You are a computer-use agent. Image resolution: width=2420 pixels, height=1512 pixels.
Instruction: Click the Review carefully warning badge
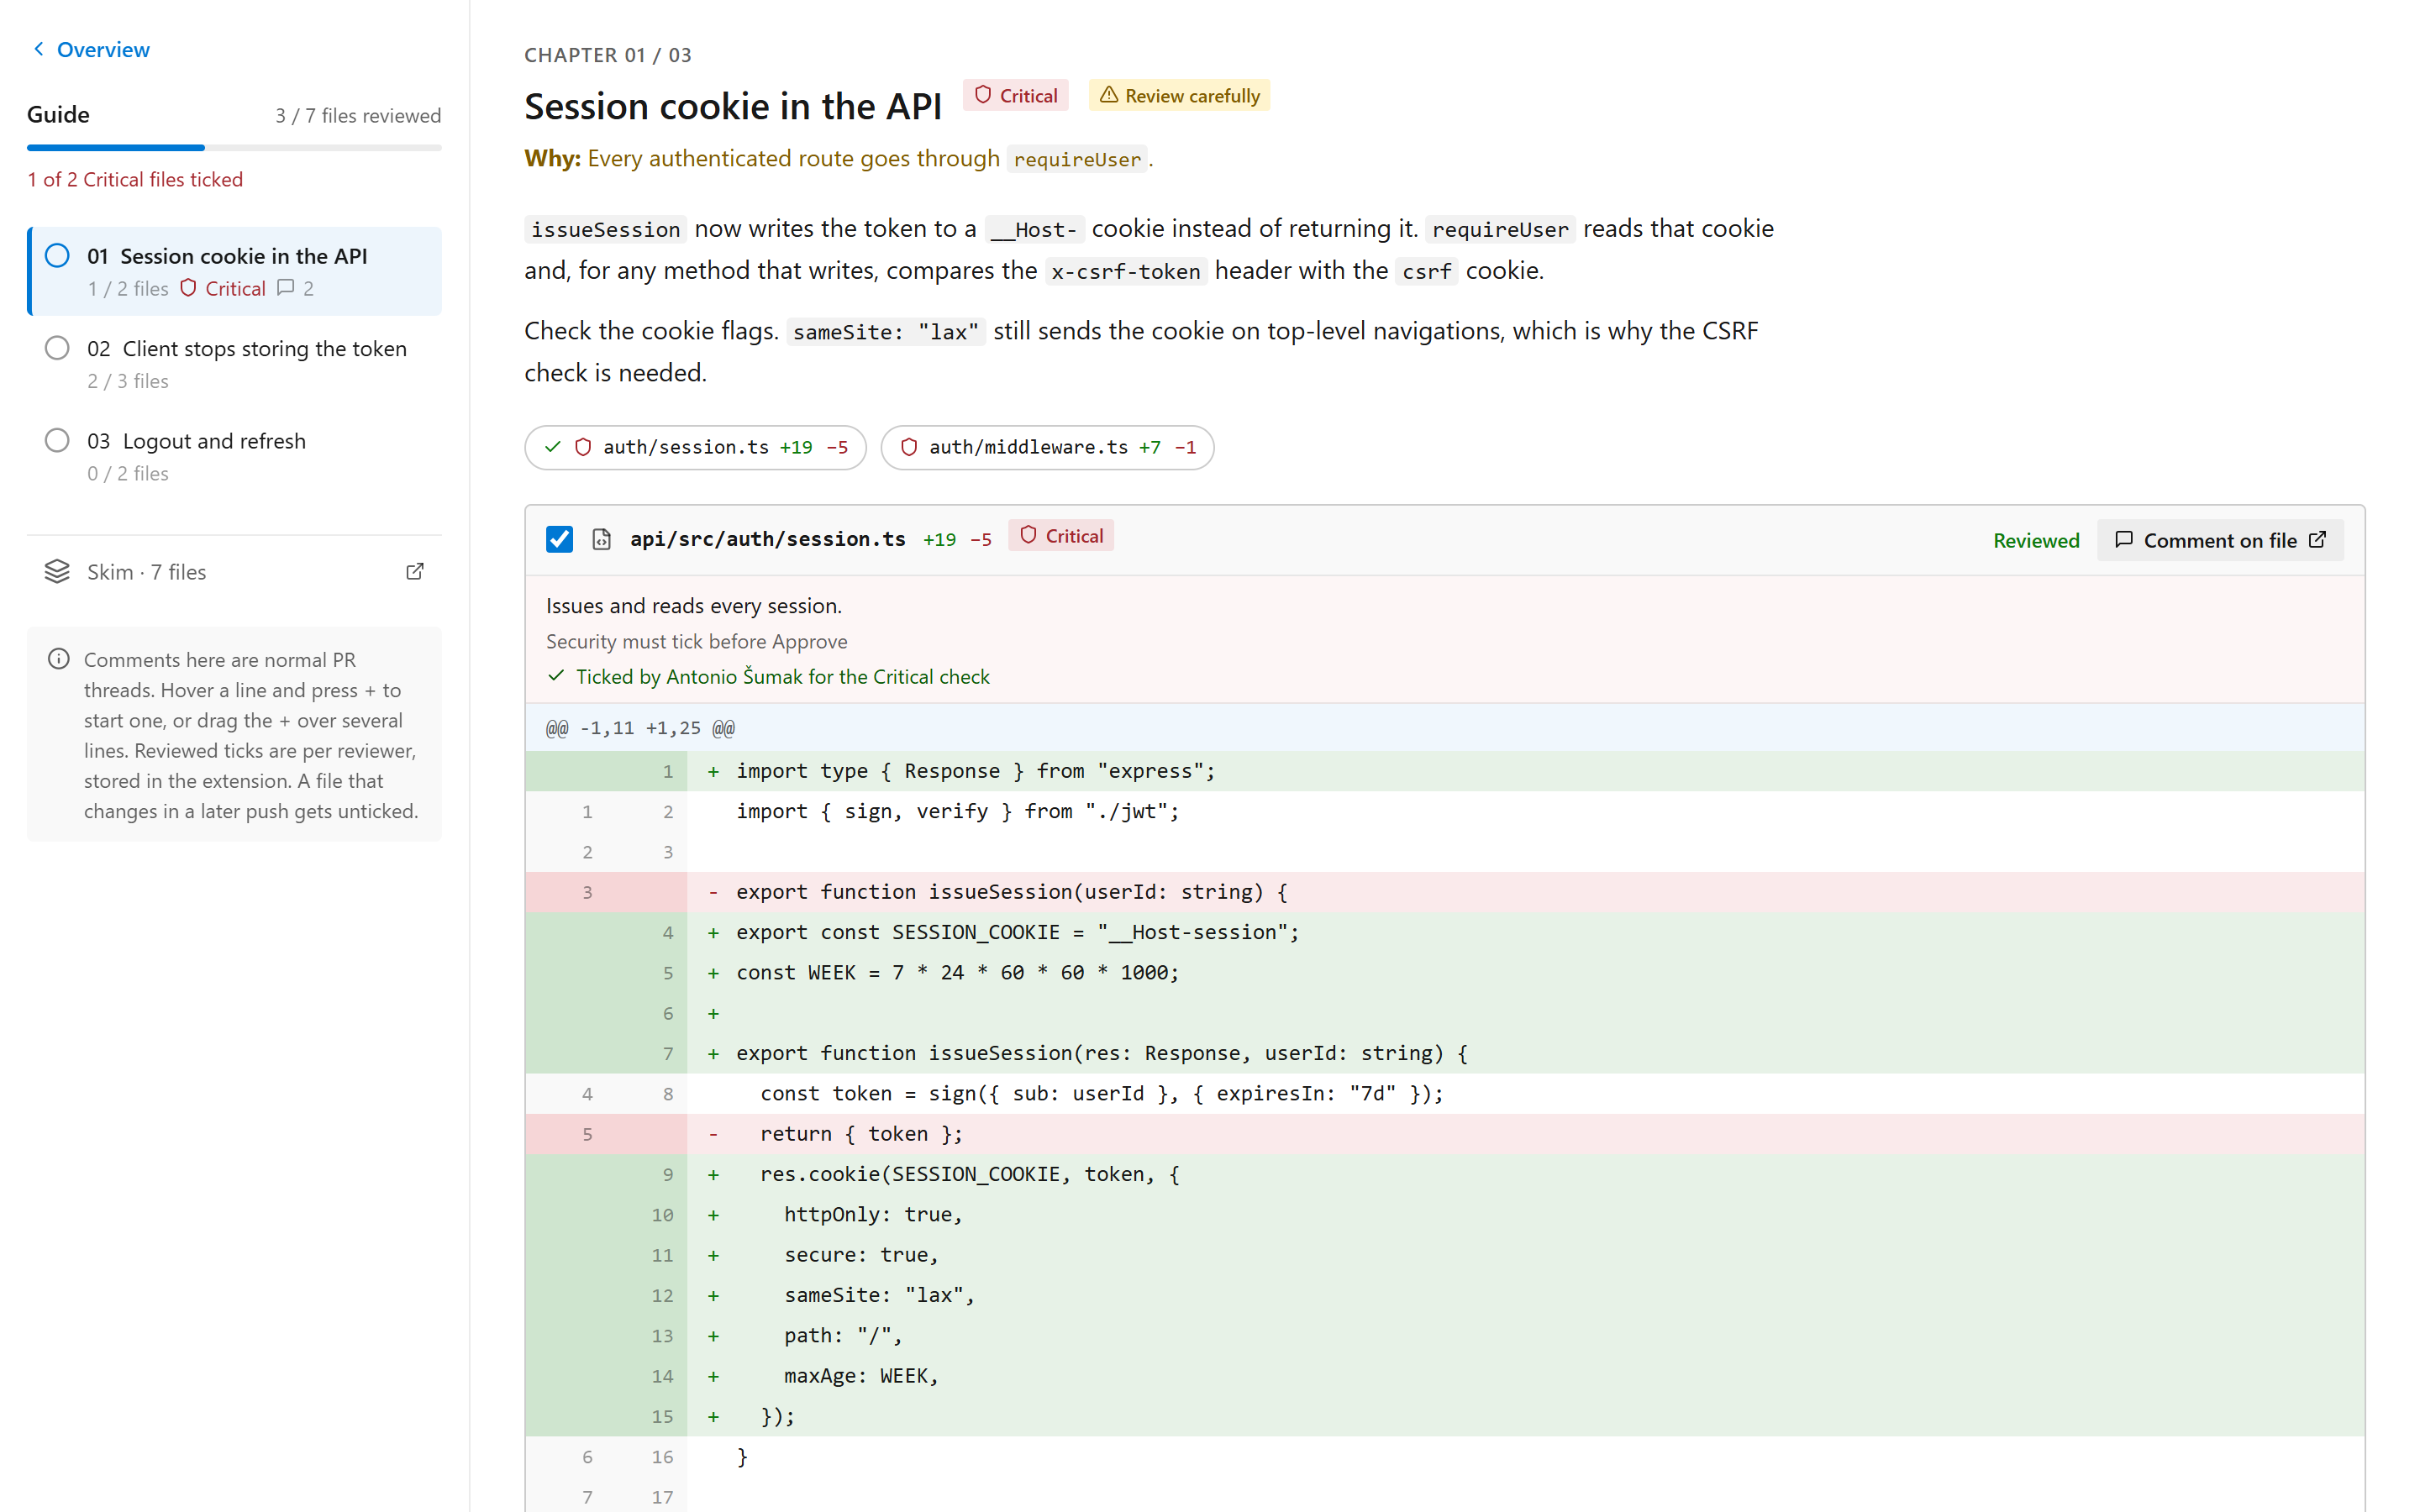click(1180, 96)
